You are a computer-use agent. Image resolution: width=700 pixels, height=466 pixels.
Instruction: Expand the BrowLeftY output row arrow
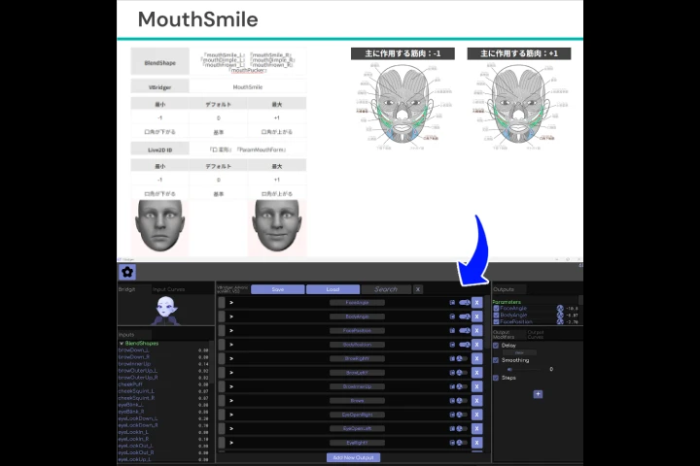pos(231,373)
